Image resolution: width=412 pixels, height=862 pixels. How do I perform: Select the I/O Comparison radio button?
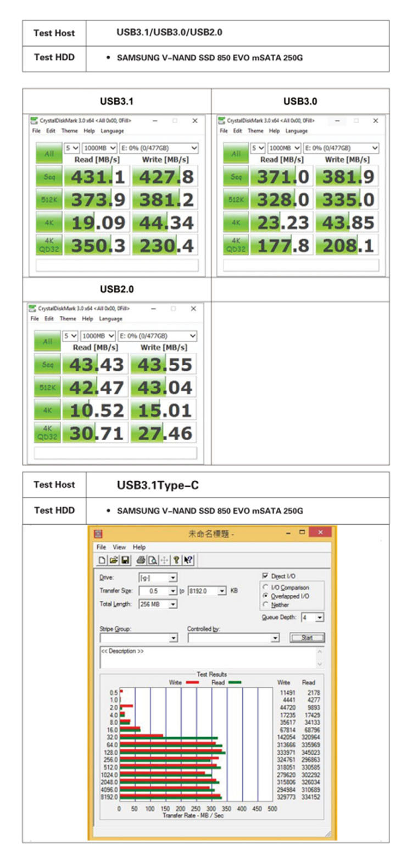[265, 587]
